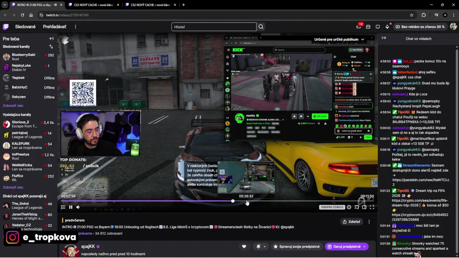
Task: Open BlueberryGabi channel in sidebar
Action: 29,57
